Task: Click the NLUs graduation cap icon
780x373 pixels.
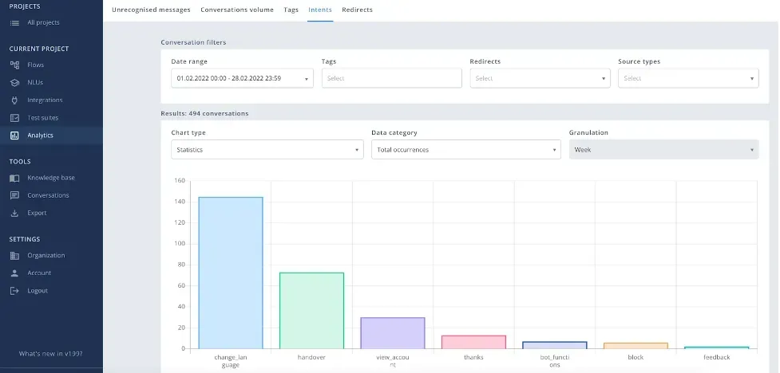Action: pyautogui.click(x=14, y=82)
